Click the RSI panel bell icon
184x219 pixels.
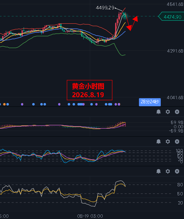[158, 171]
